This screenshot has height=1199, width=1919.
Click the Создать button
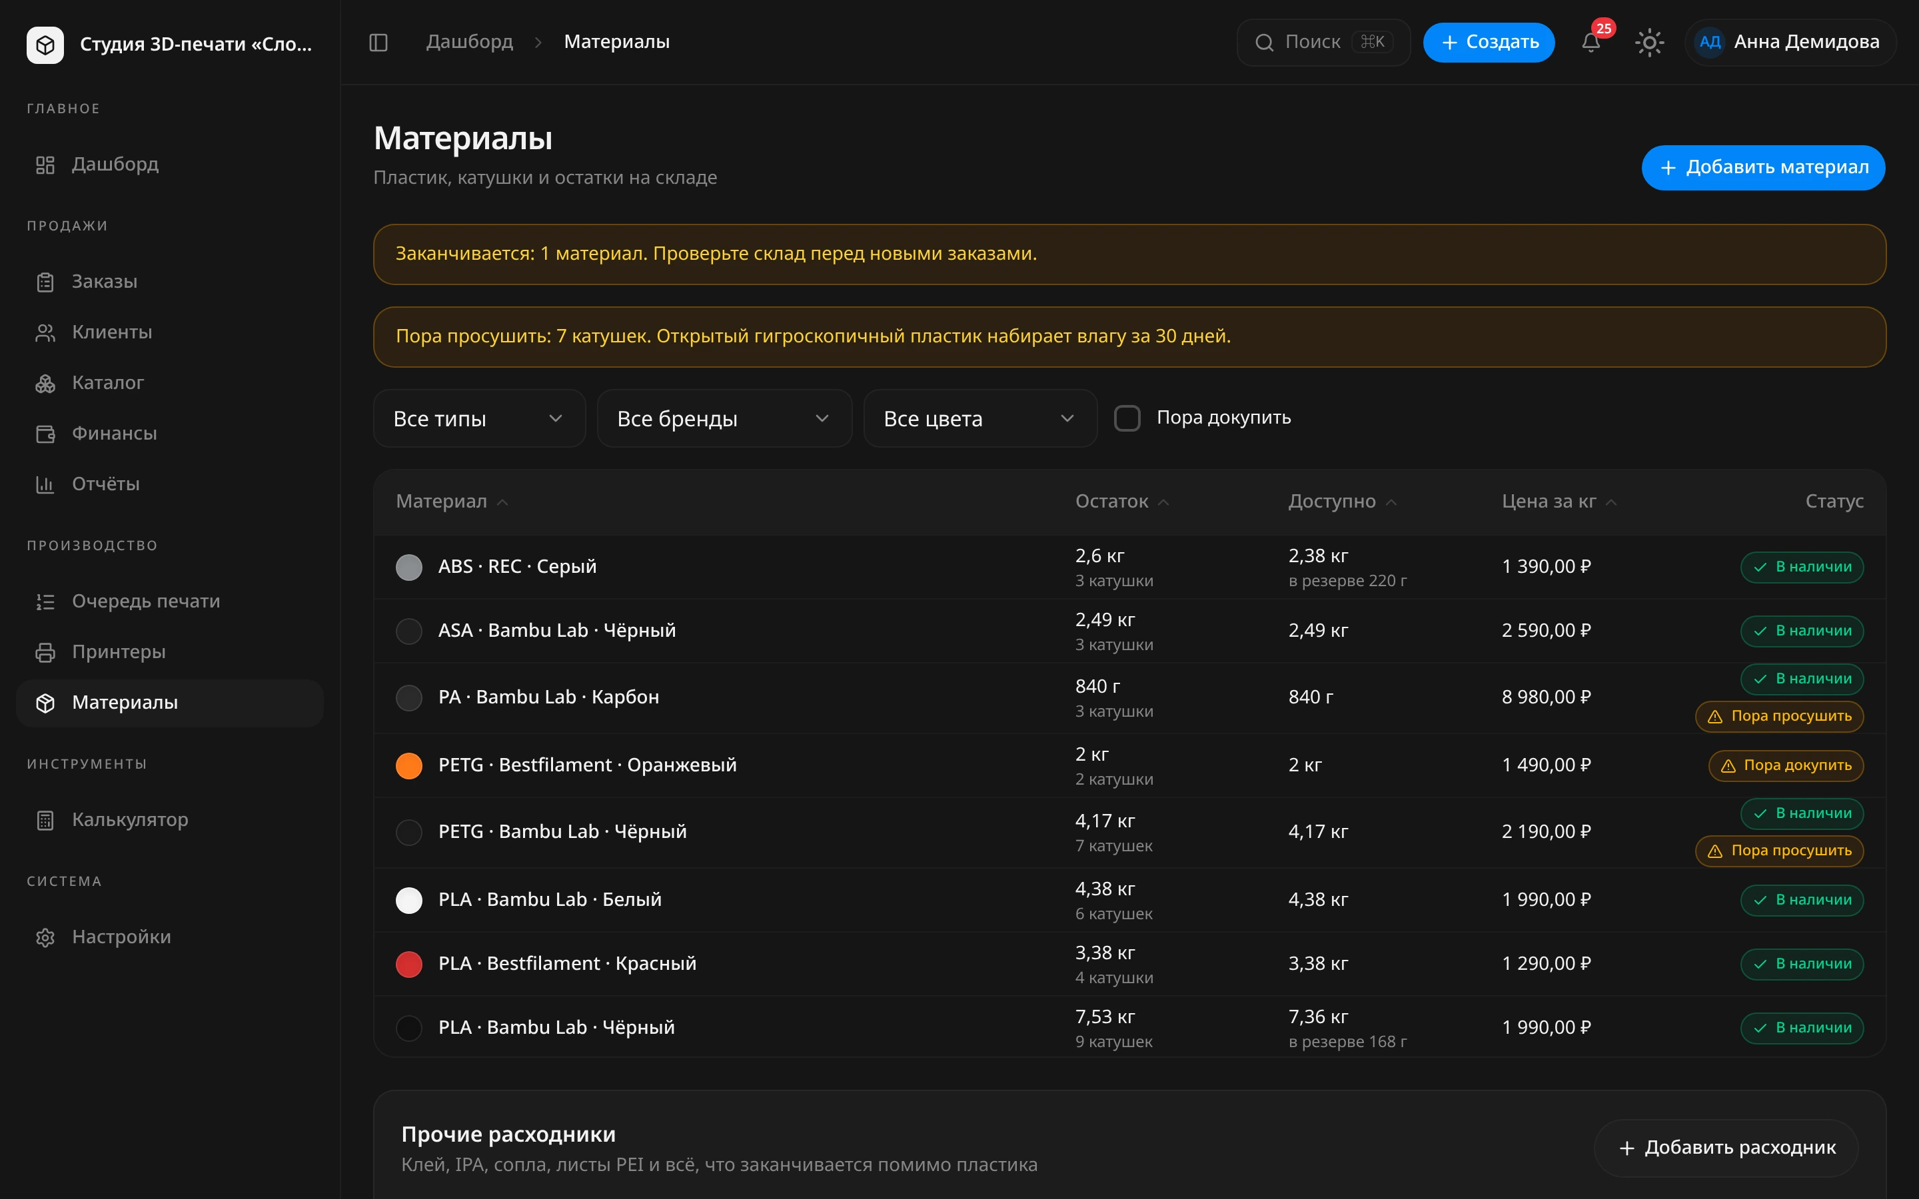click(1489, 42)
